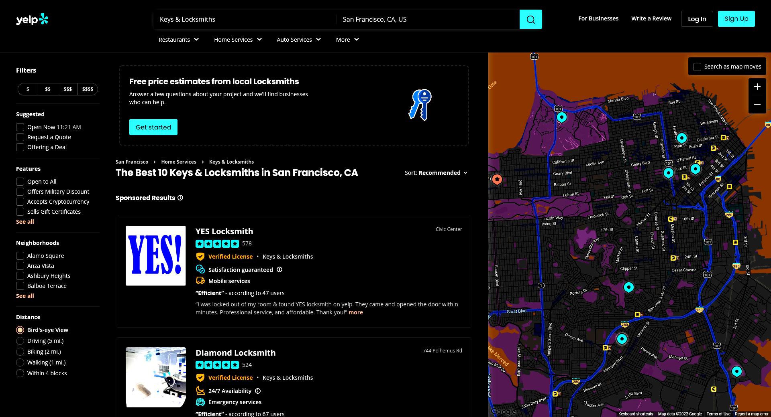
Task: Open Home Services breadcrumb link
Action: click(x=179, y=162)
